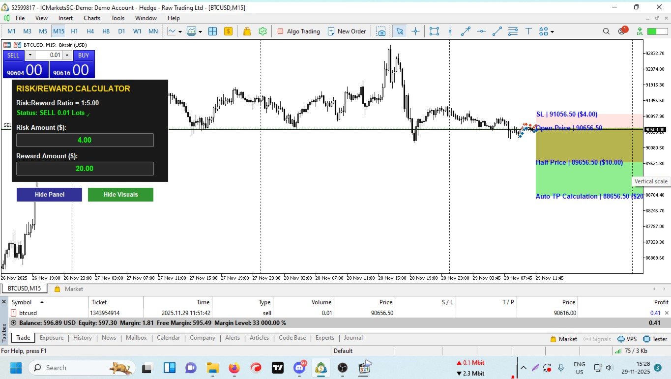Image resolution: width=671 pixels, height=379 pixels.
Task: Select the vertical line drawing tool
Action: point(450,31)
